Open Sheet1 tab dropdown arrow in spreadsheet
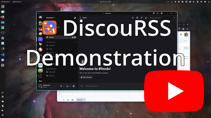The height and width of the screenshot is (118, 211). [84, 100]
